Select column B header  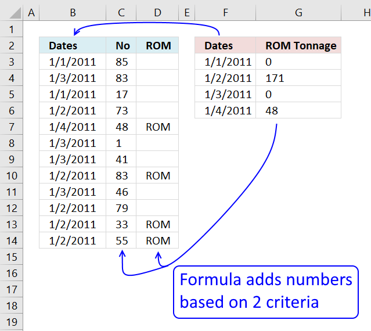coord(73,13)
